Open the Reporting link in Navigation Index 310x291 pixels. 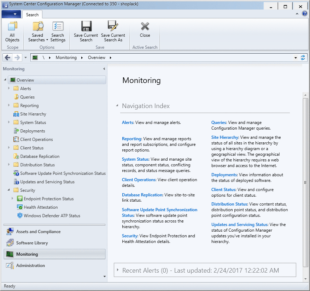click(x=131, y=139)
